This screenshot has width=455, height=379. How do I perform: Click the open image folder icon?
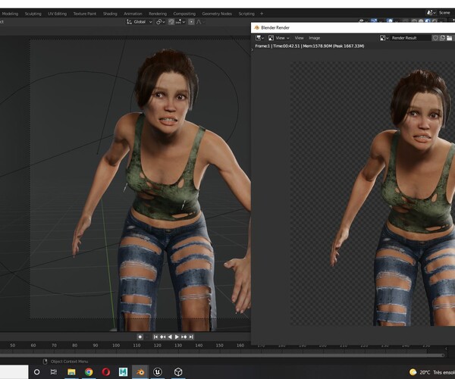click(449, 38)
